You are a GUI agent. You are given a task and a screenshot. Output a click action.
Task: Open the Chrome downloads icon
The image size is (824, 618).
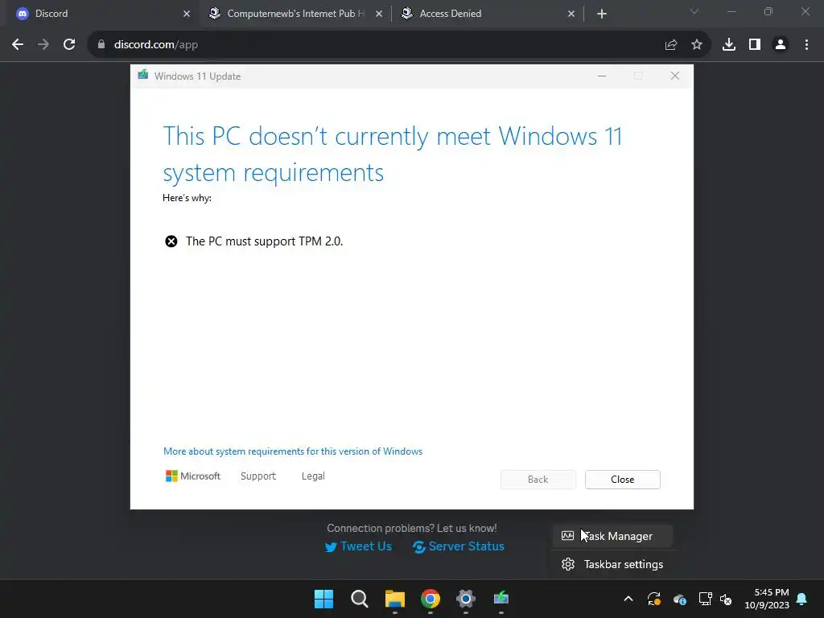[x=729, y=45]
